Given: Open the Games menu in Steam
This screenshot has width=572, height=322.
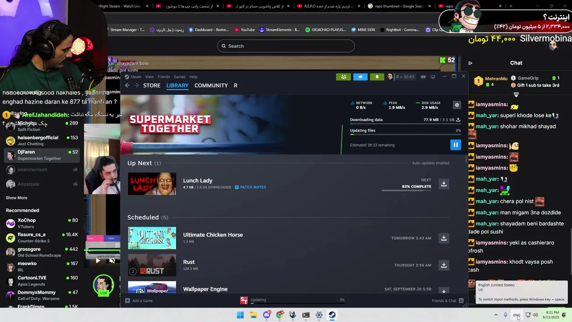Looking at the screenshot, I should [180, 76].
